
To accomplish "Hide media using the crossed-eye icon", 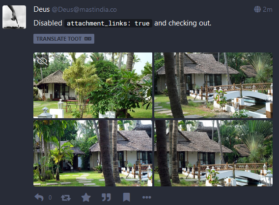I will click(42, 61).
